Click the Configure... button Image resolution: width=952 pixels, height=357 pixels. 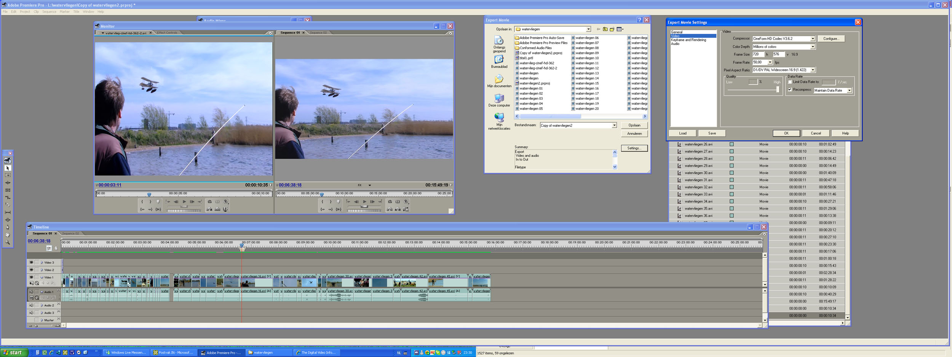click(x=831, y=39)
